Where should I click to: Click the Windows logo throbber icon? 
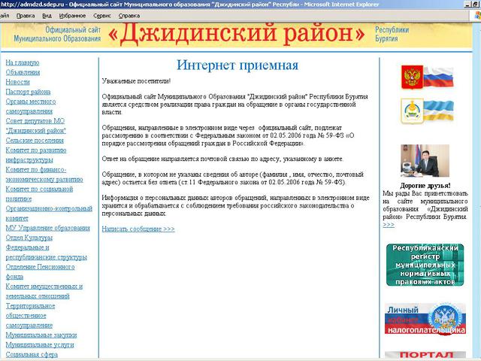click(476, 16)
